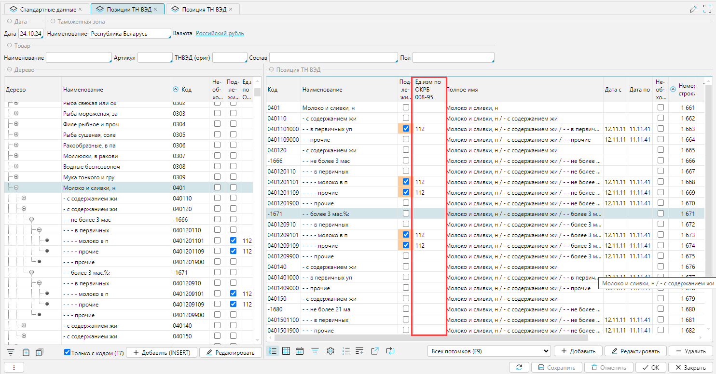Click the fullscreen icon at top right
716x374 pixels.
click(708, 9)
